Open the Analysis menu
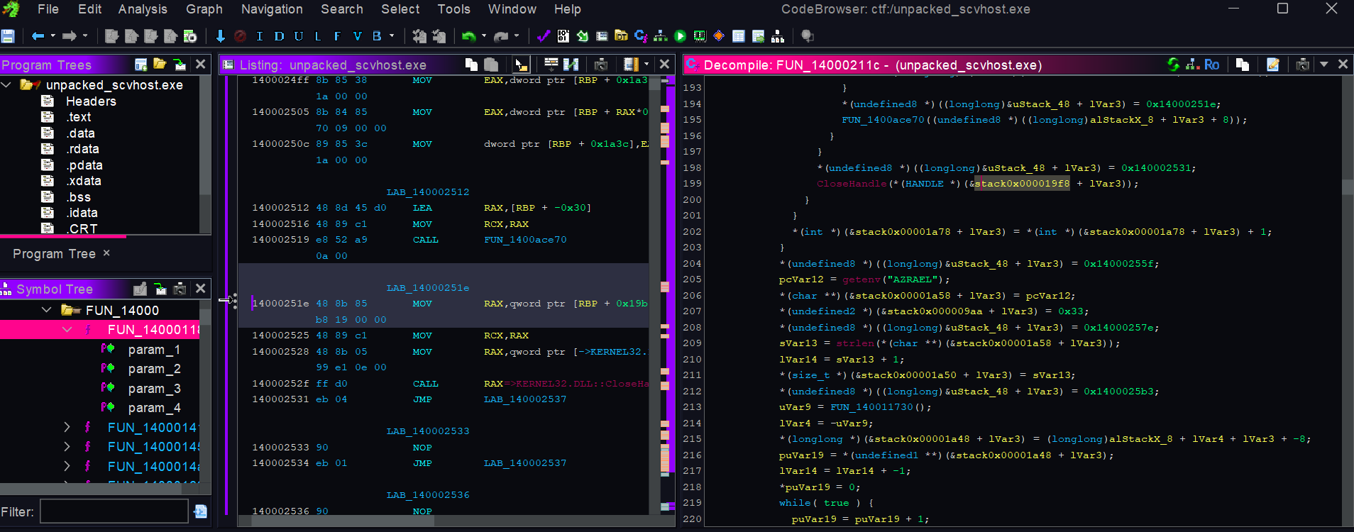Image resolution: width=1354 pixels, height=532 pixels. click(143, 9)
